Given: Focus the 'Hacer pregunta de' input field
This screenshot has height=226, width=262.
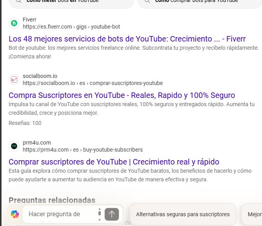Looking at the screenshot, I should tap(60, 214).
